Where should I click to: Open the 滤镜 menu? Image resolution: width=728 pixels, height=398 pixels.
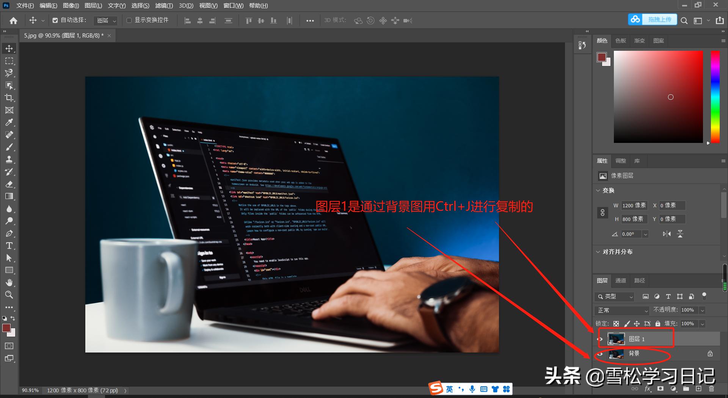[x=163, y=6]
